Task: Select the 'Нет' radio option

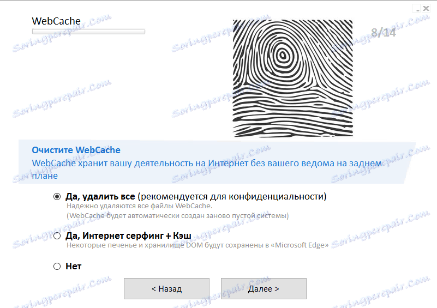Action: point(57,266)
